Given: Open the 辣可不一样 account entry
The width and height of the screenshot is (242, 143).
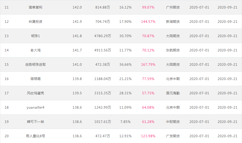Looking at the screenshot, I should pyautogui.click(x=35, y=122).
